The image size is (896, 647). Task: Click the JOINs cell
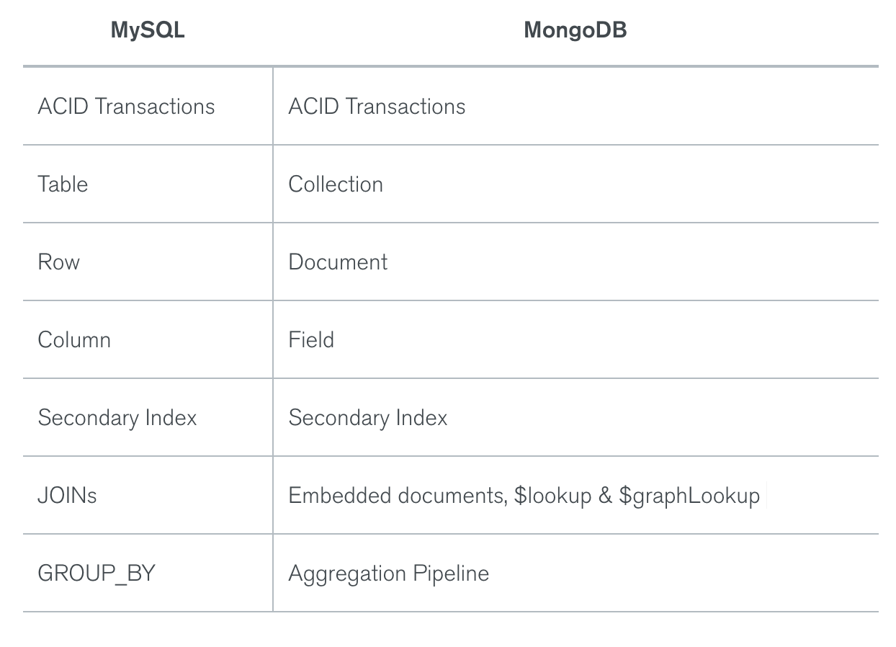pyautogui.click(x=67, y=496)
